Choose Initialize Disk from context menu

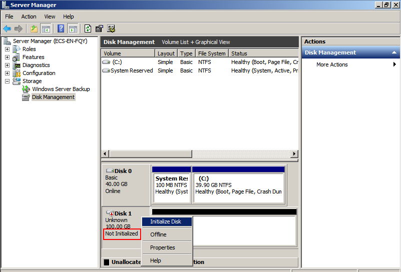click(167, 221)
